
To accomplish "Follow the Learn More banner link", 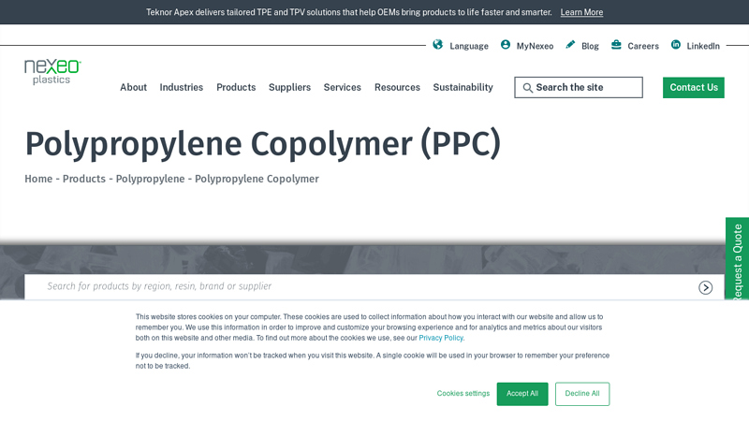I will coord(581,12).
